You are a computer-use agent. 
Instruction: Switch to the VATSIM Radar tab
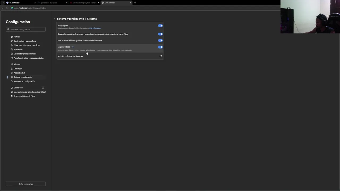(21, 3)
